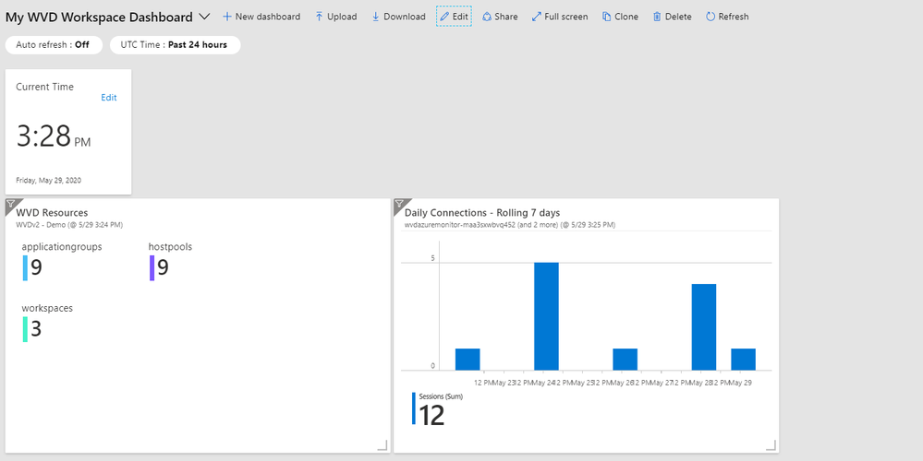This screenshot has width=923, height=461.
Task: Select the tall bar for May 28
Action: 704,327
